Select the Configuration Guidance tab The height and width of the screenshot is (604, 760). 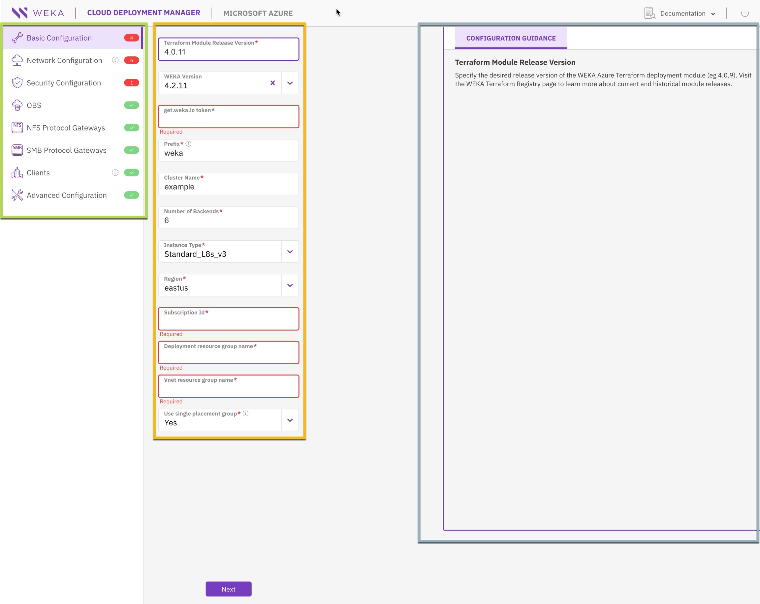(511, 38)
